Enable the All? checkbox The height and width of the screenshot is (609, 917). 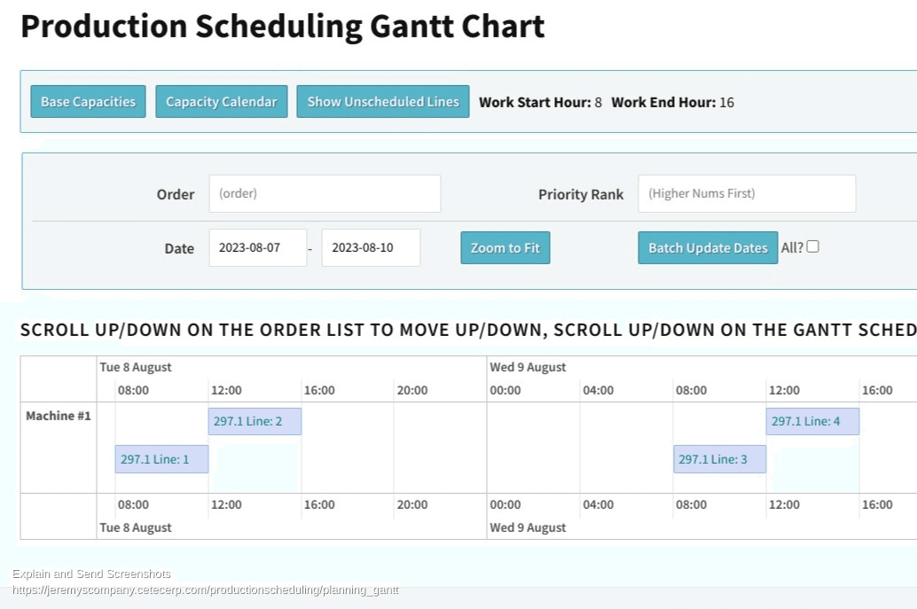[812, 246]
